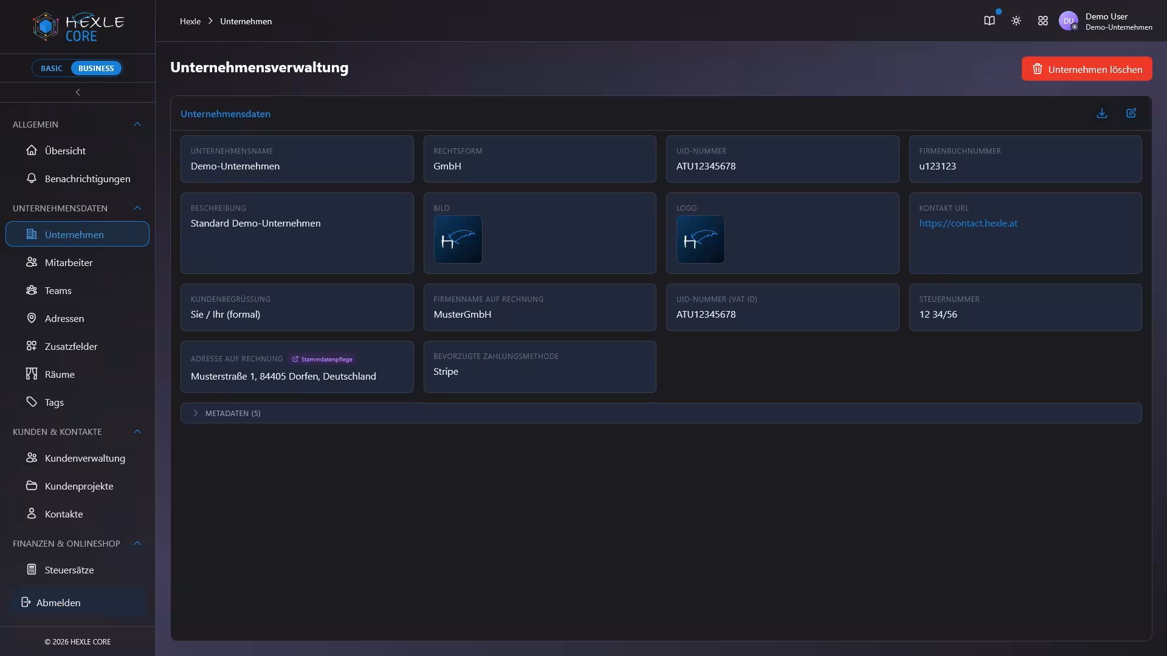The height and width of the screenshot is (656, 1167).
Task: Follow the Stammdatenpflege link
Action: point(322,359)
